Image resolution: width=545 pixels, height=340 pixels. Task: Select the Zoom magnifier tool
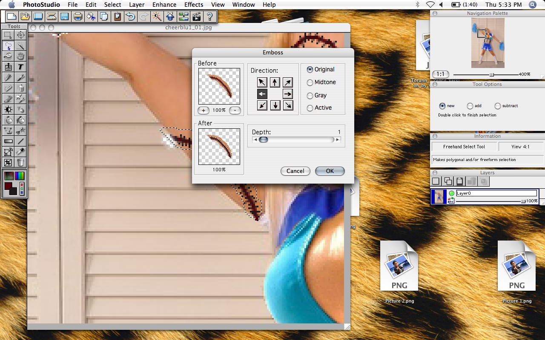point(8,56)
